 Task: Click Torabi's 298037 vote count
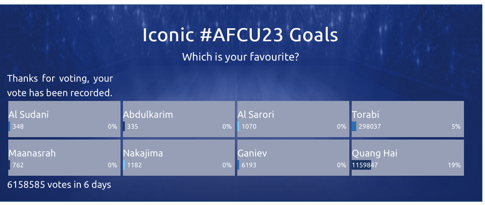coord(370,126)
